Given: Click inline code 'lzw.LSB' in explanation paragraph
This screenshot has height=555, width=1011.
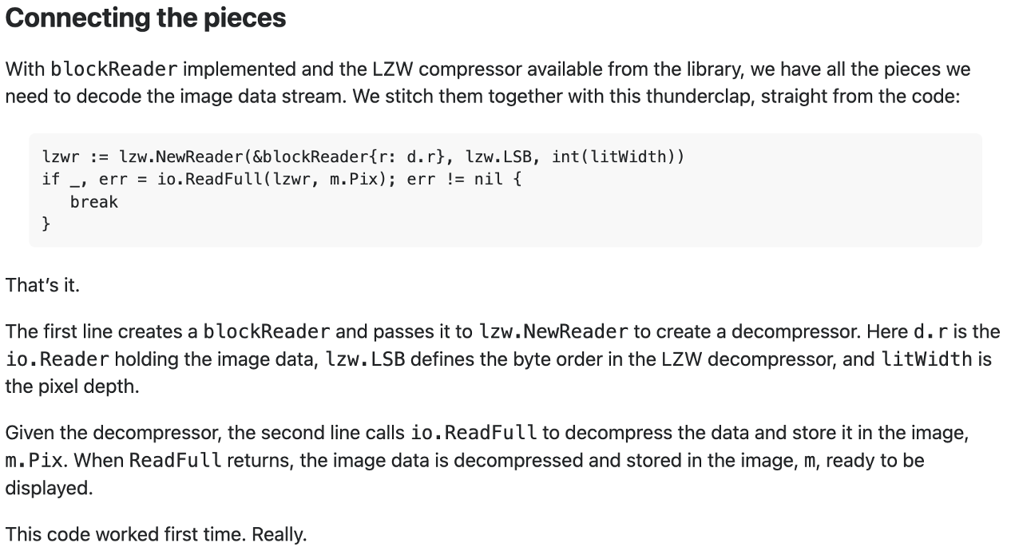Looking at the screenshot, I should [x=365, y=359].
